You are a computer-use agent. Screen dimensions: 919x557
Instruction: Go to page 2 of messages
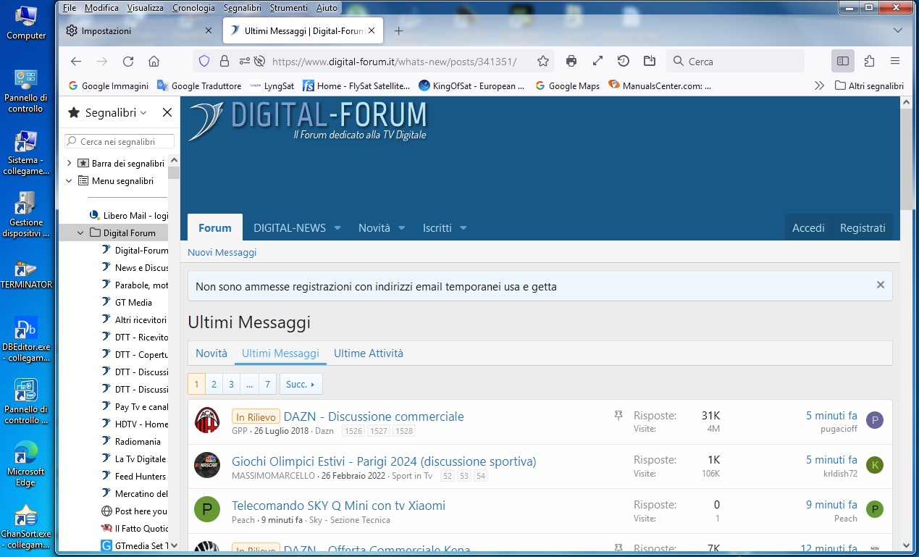tap(214, 384)
